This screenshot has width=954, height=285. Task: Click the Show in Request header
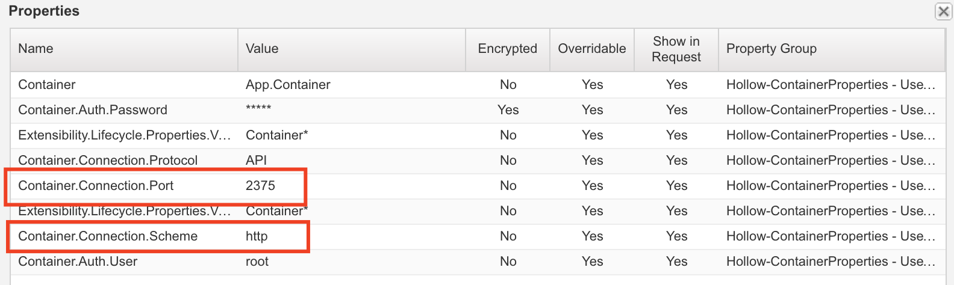[676, 49]
